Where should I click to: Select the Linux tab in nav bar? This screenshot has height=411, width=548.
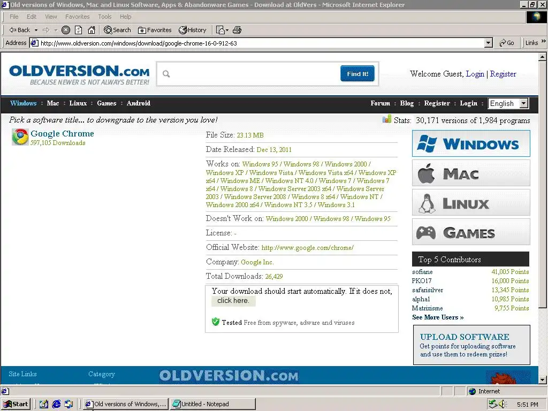click(x=78, y=103)
